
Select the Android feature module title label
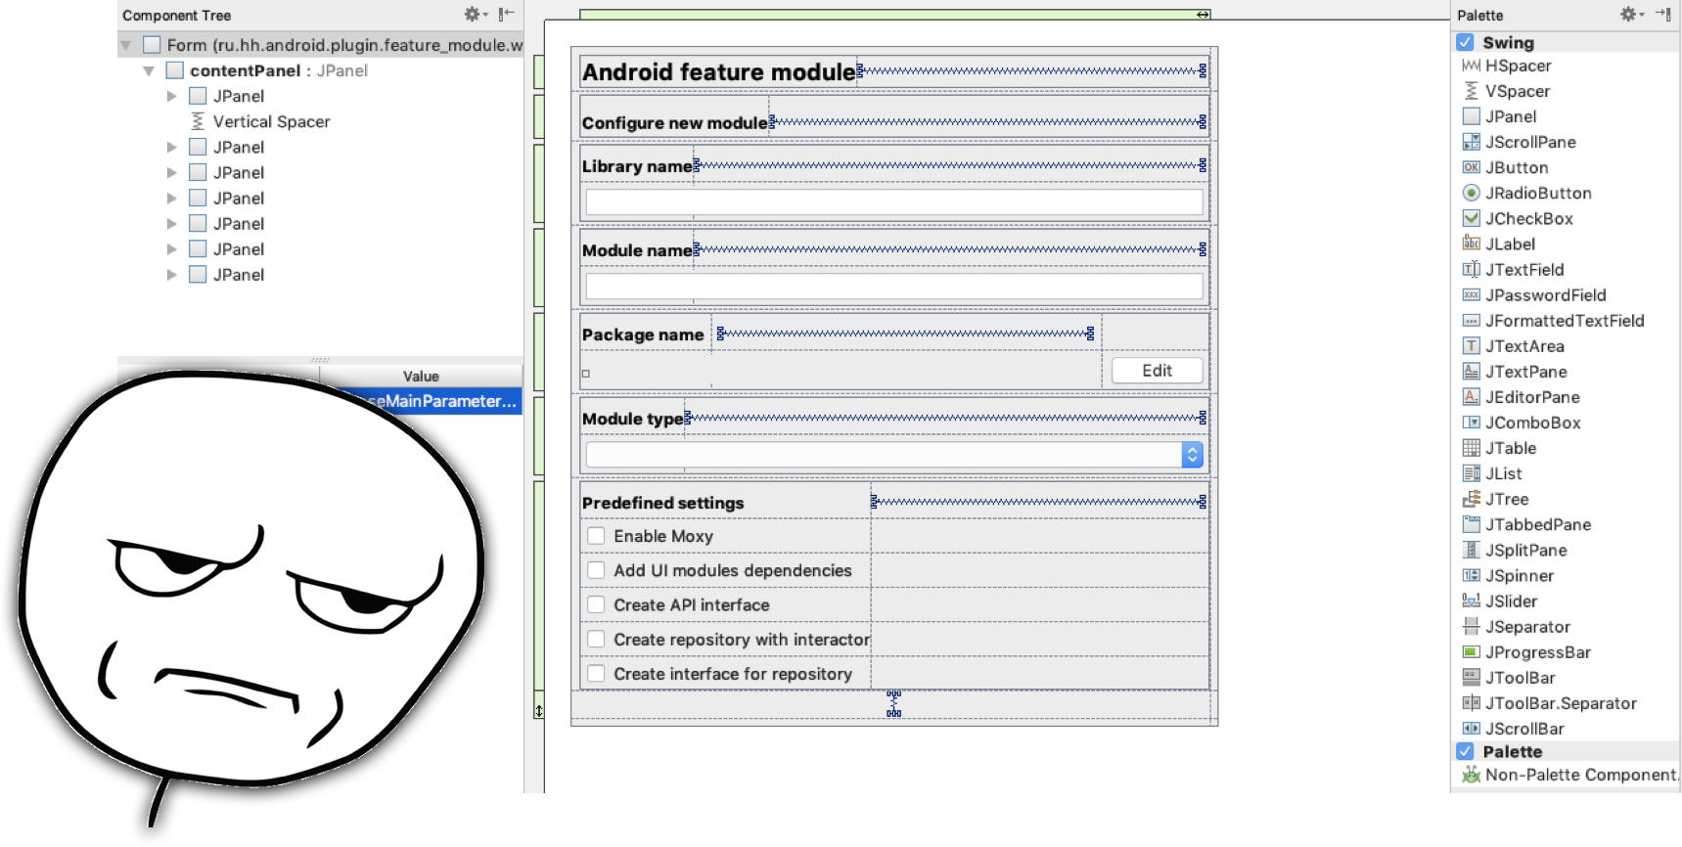(719, 72)
